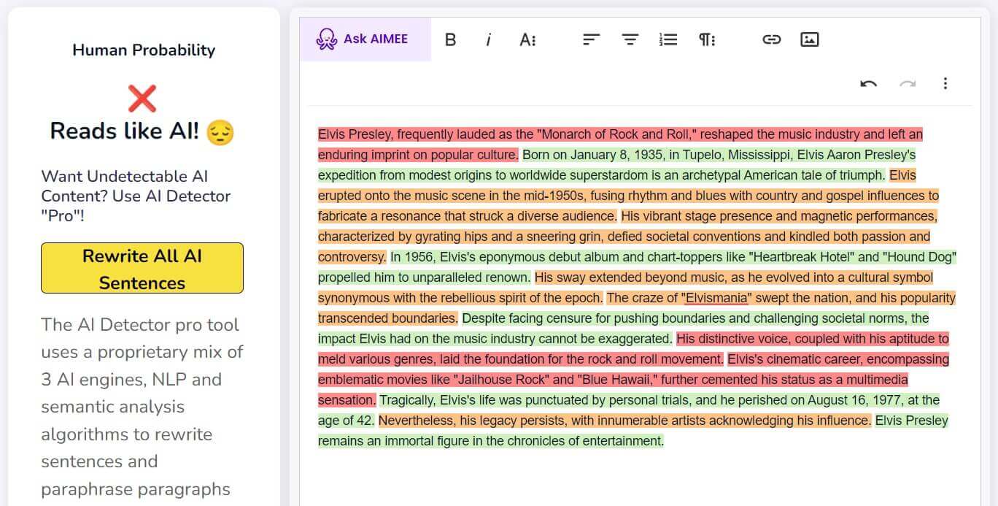Image resolution: width=998 pixels, height=506 pixels.
Task: Click the red X result icon
Action: (142, 99)
